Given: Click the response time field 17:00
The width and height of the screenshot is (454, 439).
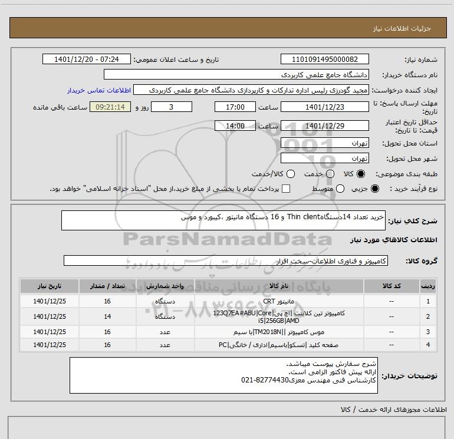Looking at the screenshot, I should (x=235, y=107).
